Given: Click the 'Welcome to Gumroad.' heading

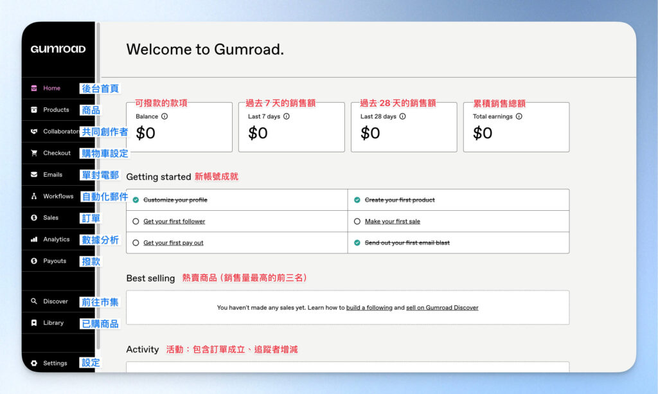Looking at the screenshot, I should click(205, 49).
